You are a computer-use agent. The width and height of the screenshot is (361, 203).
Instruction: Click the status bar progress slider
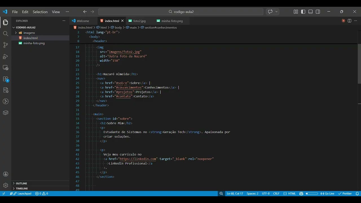point(312,193)
